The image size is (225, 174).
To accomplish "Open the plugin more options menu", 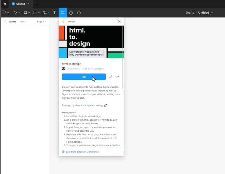I will click(117, 77).
